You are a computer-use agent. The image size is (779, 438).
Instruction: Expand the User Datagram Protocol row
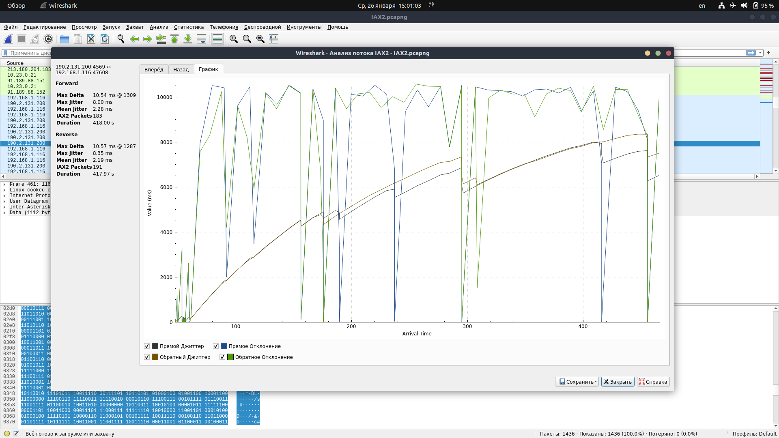4,201
